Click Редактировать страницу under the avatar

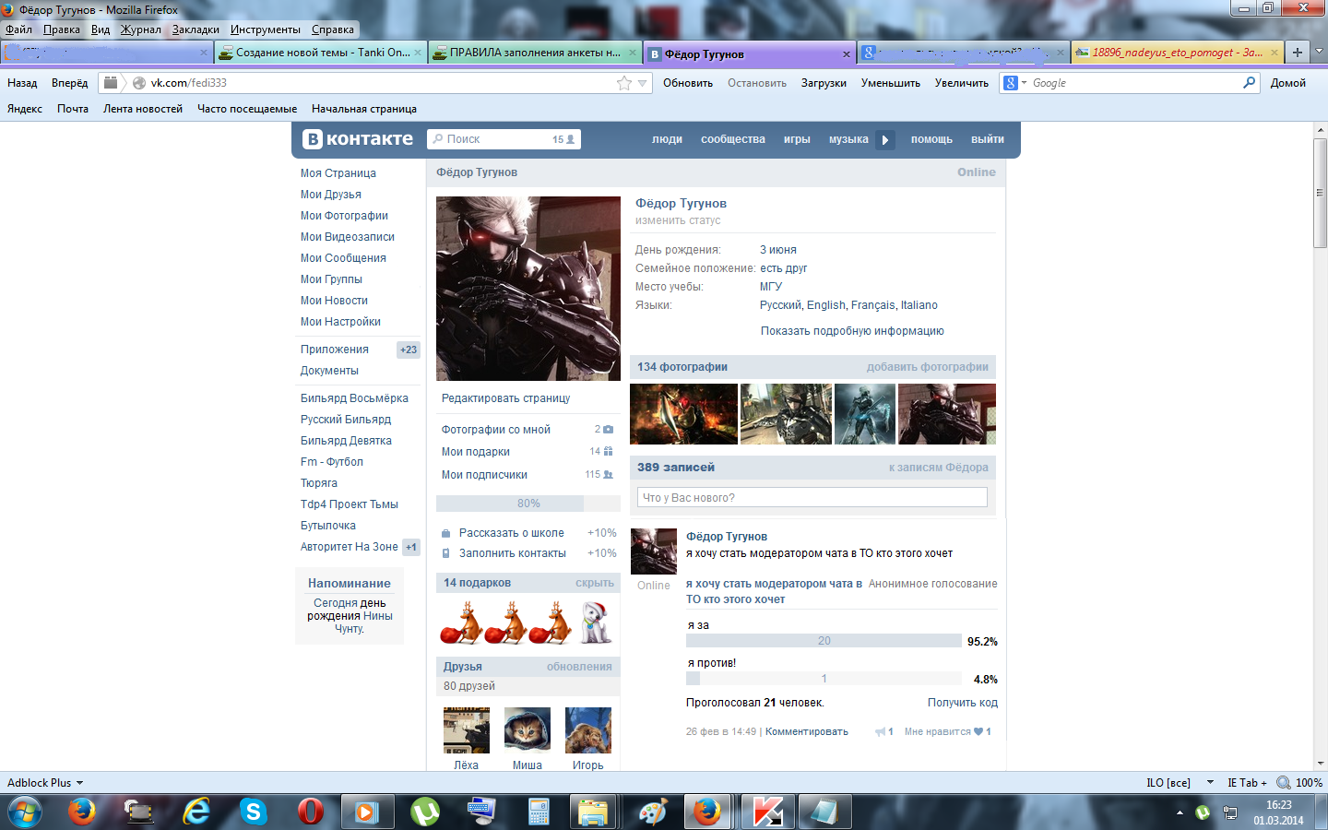coord(505,398)
